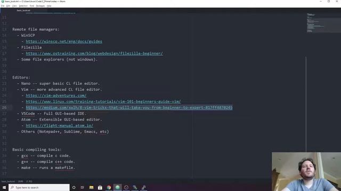This screenshot has height=191, width=341.
Task: Click the 'g++ -- compile c++ code.' line
Action: [46, 161]
